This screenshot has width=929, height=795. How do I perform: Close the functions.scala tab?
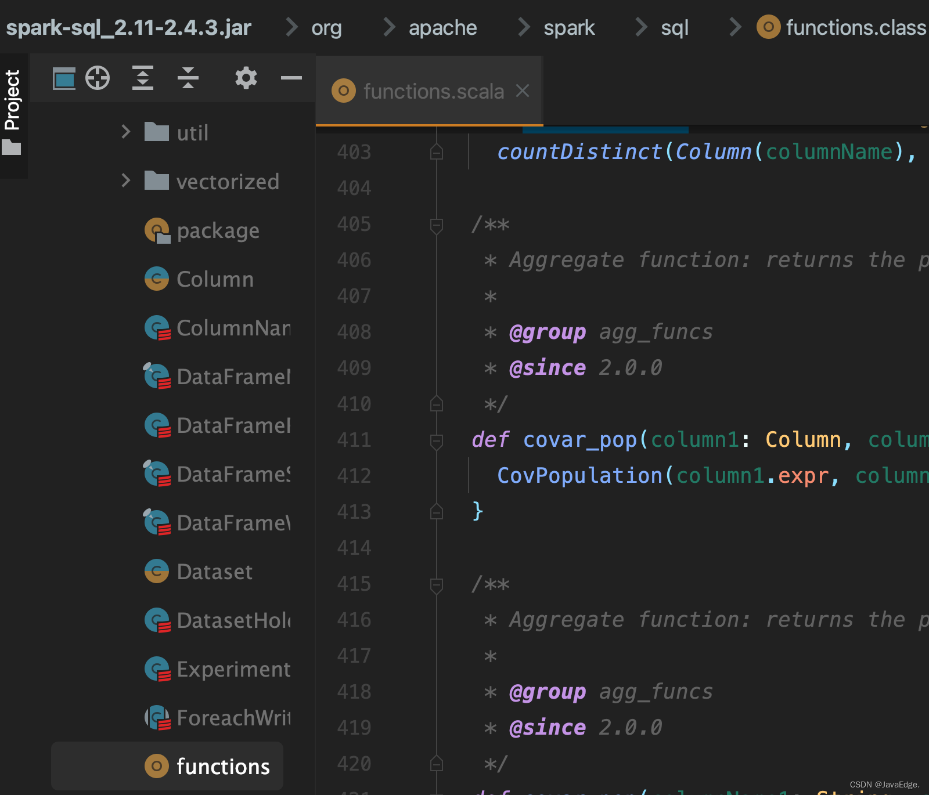[x=523, y=91]
